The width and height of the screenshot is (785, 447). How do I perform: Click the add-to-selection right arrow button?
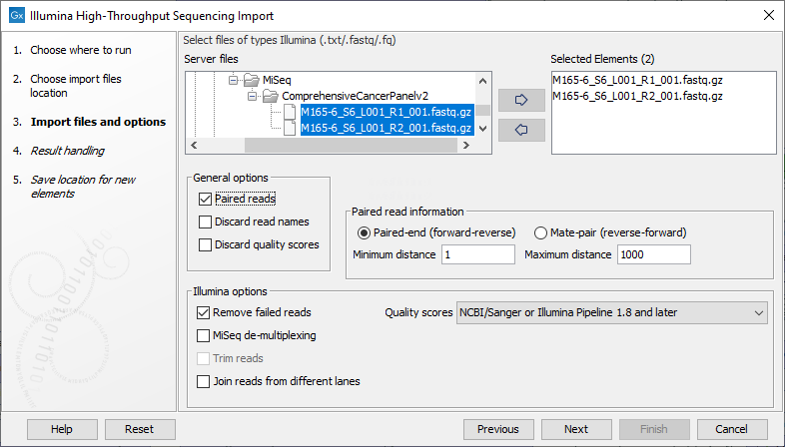point(521,100)
